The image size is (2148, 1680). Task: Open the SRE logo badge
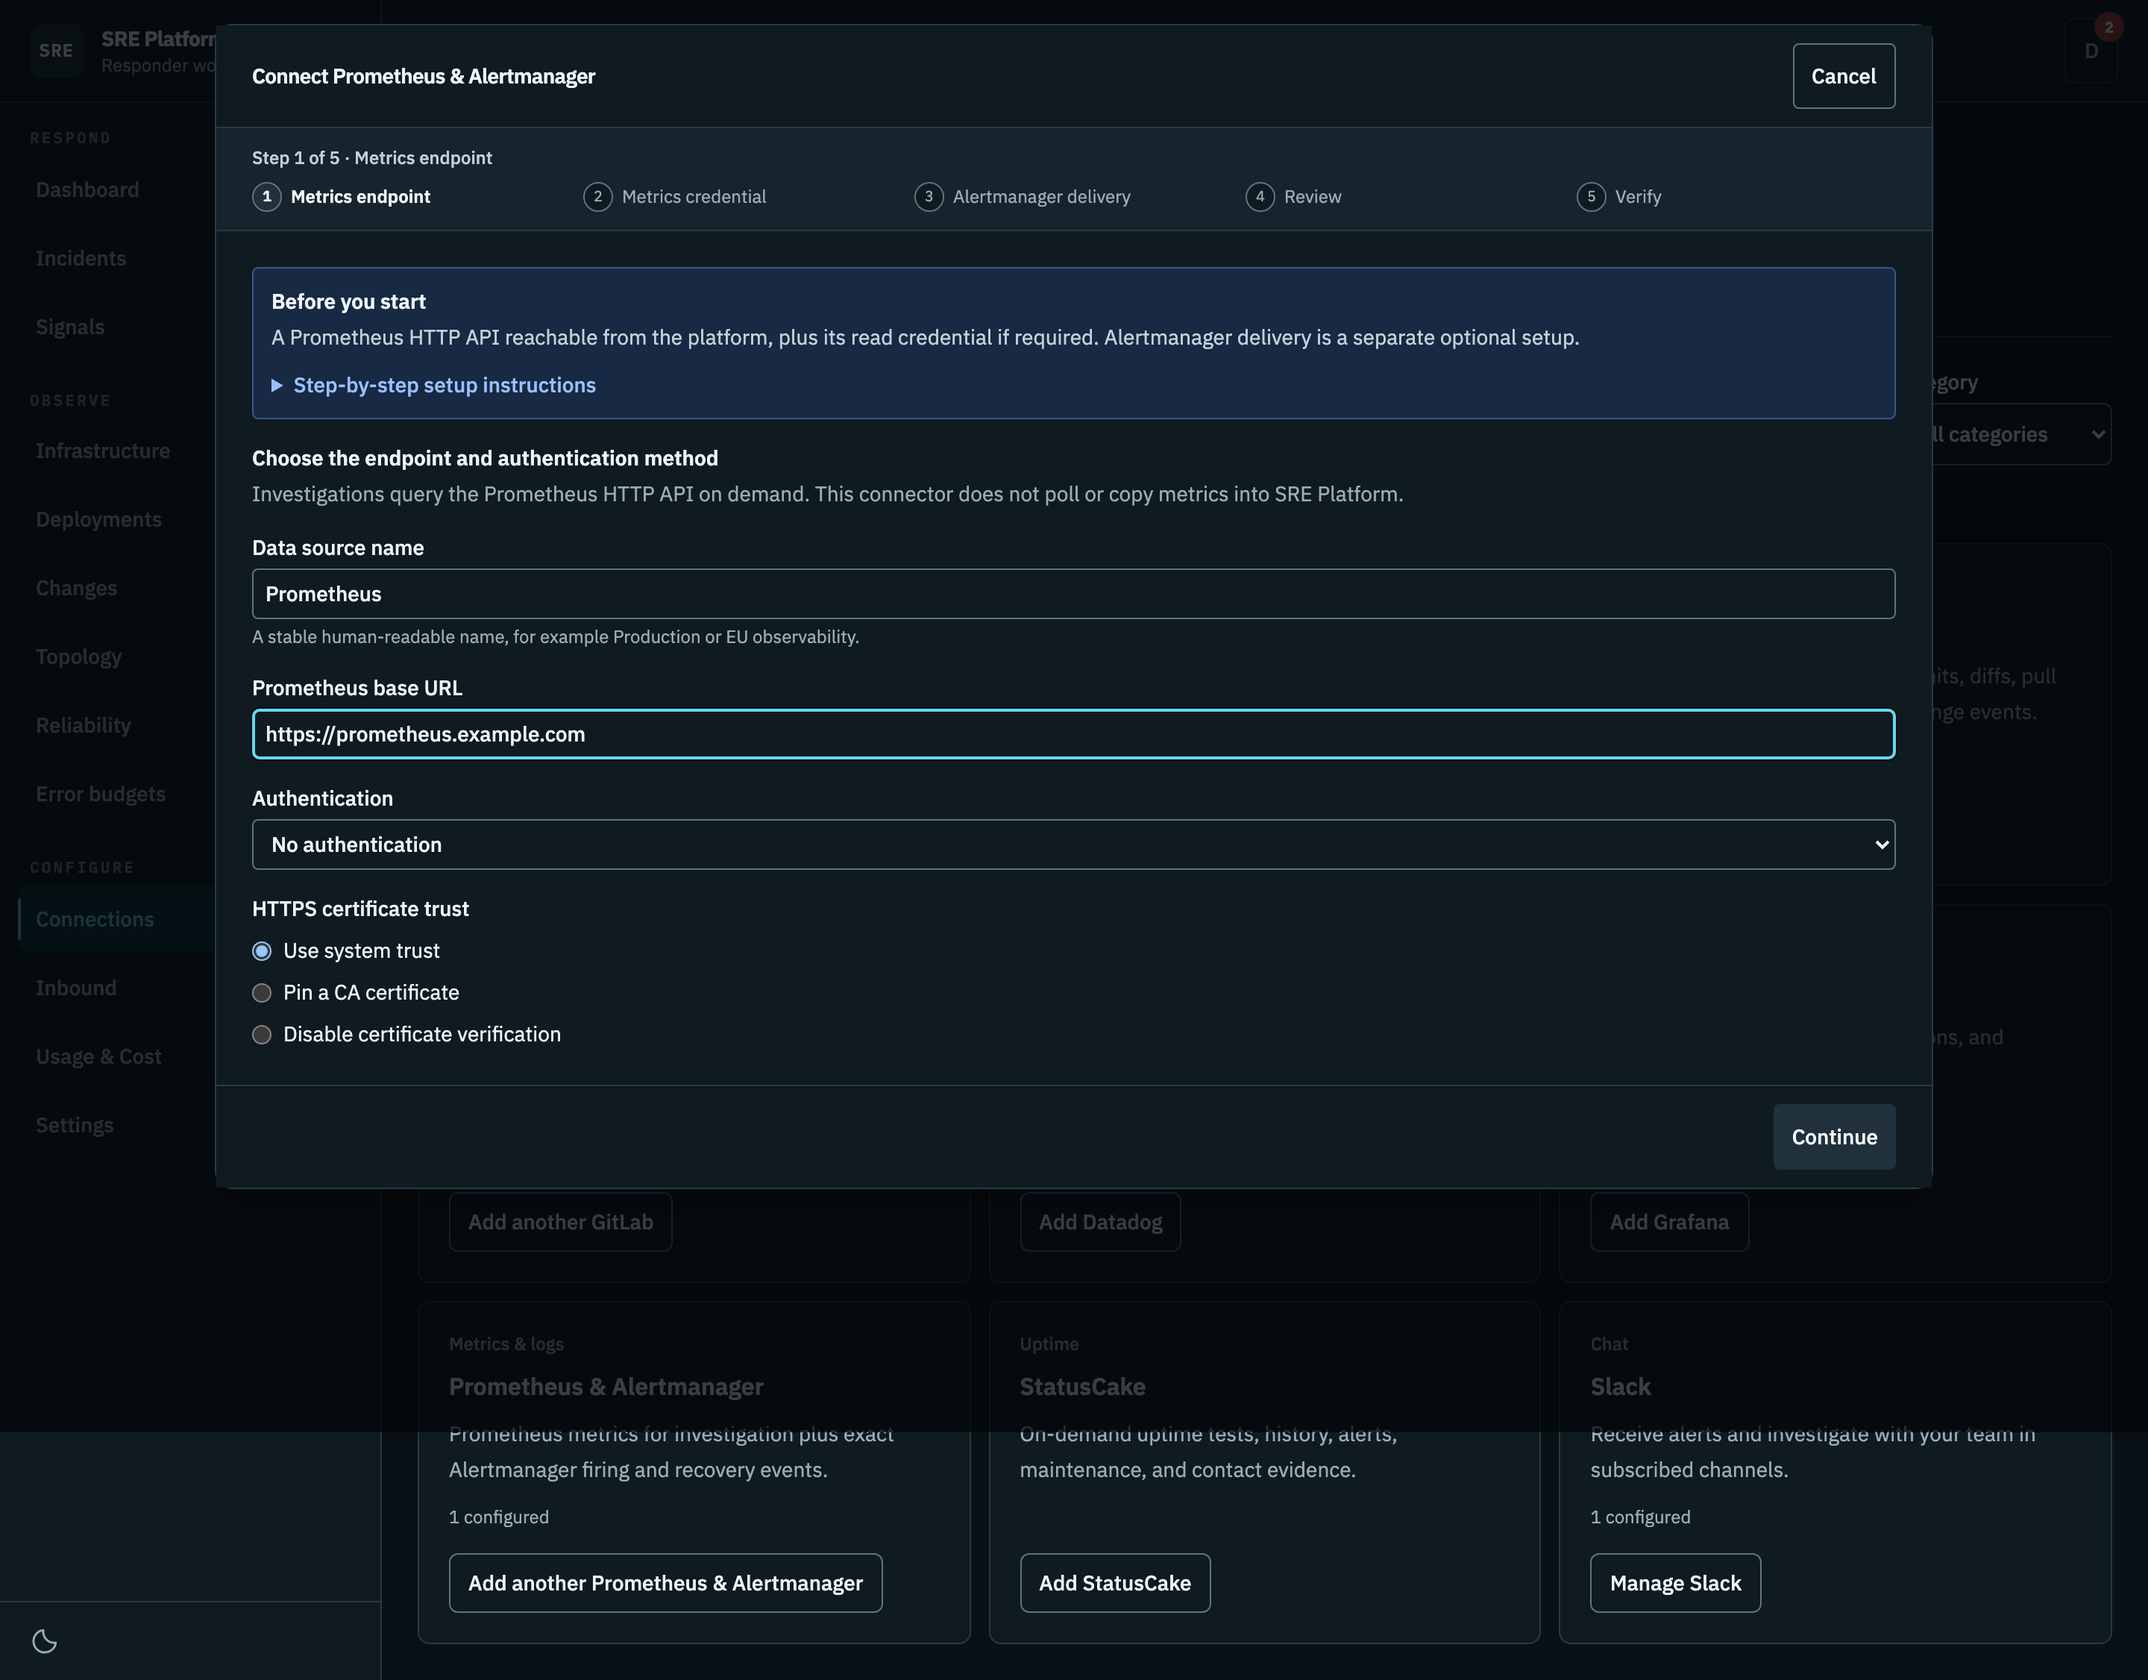point(56,50)
